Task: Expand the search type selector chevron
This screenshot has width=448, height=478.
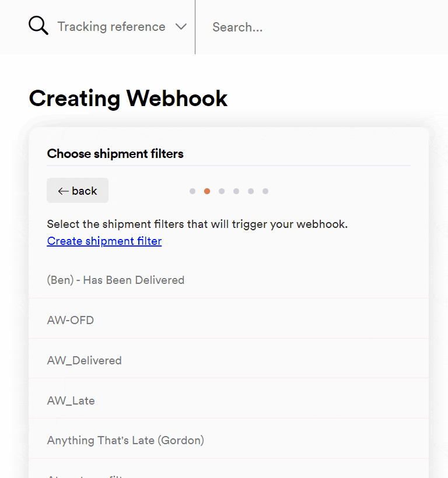Action: [x=180, y=26]
